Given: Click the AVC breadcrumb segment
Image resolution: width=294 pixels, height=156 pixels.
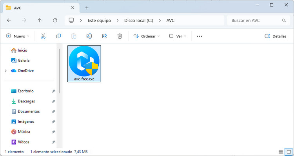Looking at the screenshot, I should coord(171,20).
